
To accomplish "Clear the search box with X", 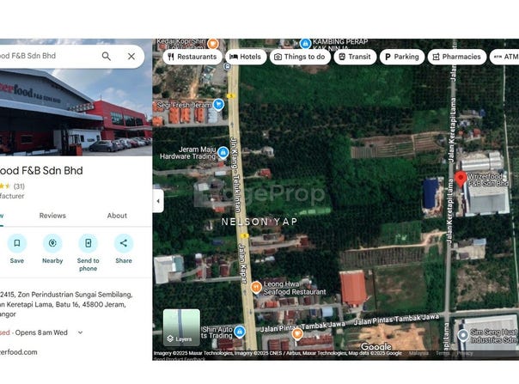I will pyautogui.click(x=131, y=57).
